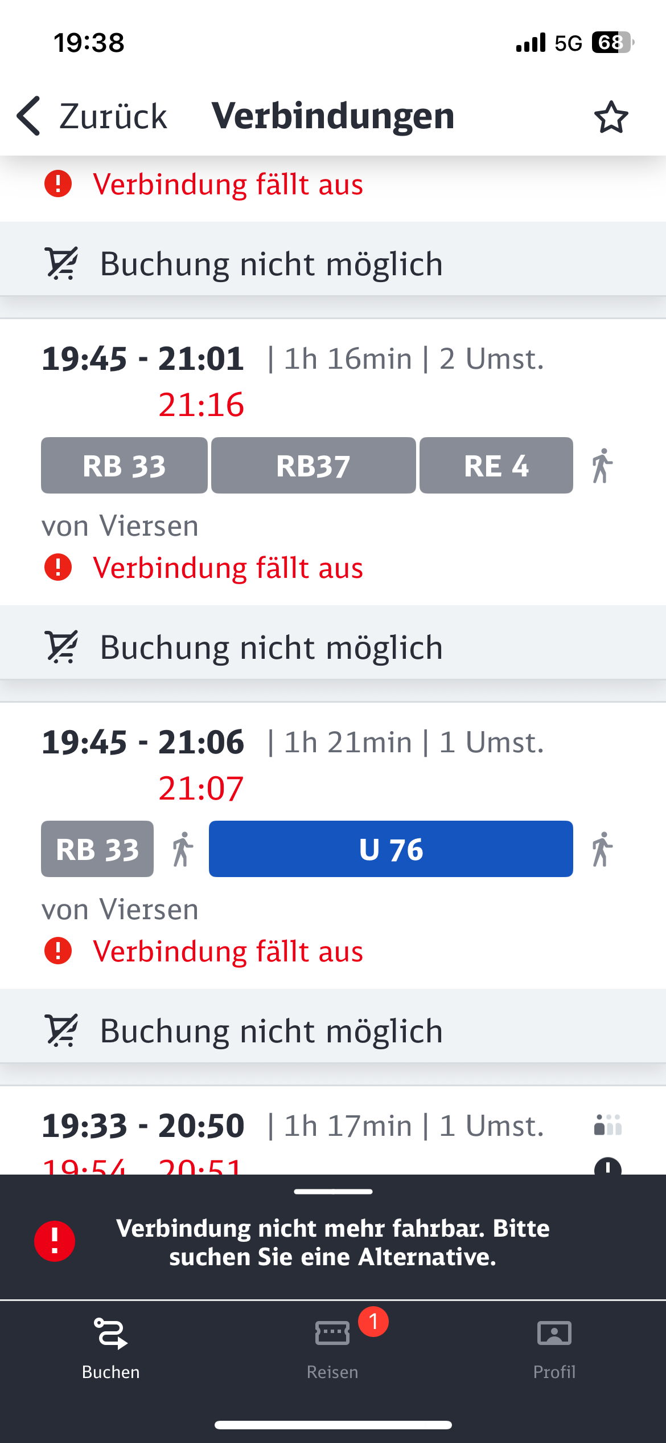Tap the Zurück text link
Image resolution: width=666 pixels, height=1443 pixels.
click(x=113, y=116)
